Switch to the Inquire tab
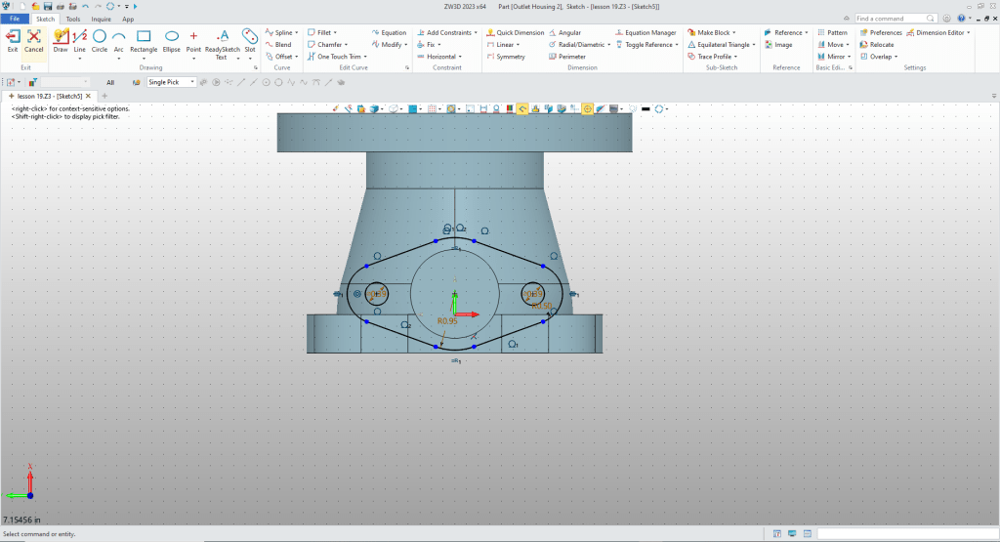 click(101, 19)
